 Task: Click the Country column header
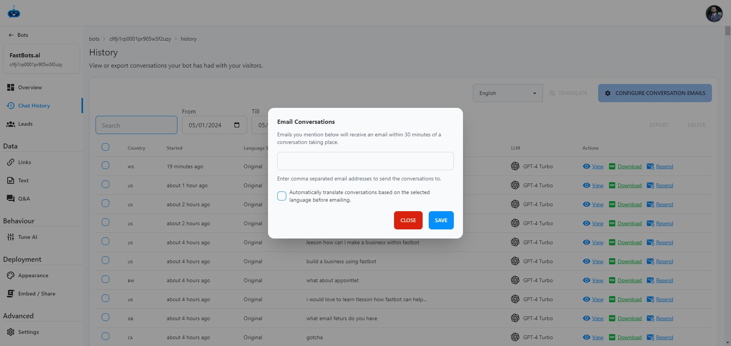(x=136, y=148)
